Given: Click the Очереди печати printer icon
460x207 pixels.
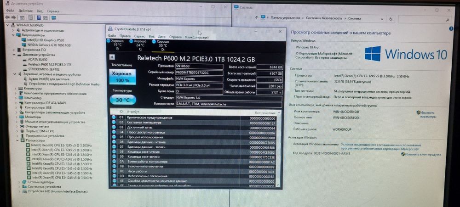Looking at the screenshot, I should point(22,126).
